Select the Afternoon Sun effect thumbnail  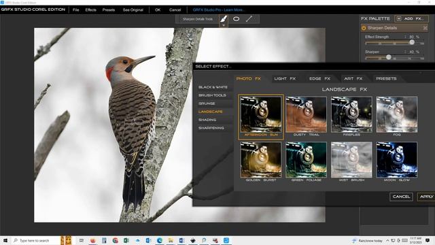tap(261, 114)
